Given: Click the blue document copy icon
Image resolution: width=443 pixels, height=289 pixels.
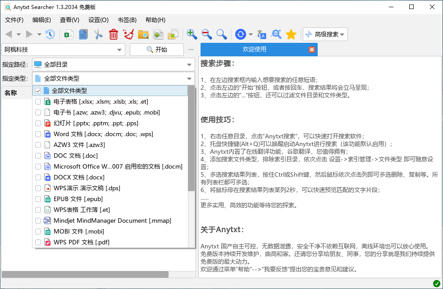Looking at the screenshot, I should [x=83, y=35].
